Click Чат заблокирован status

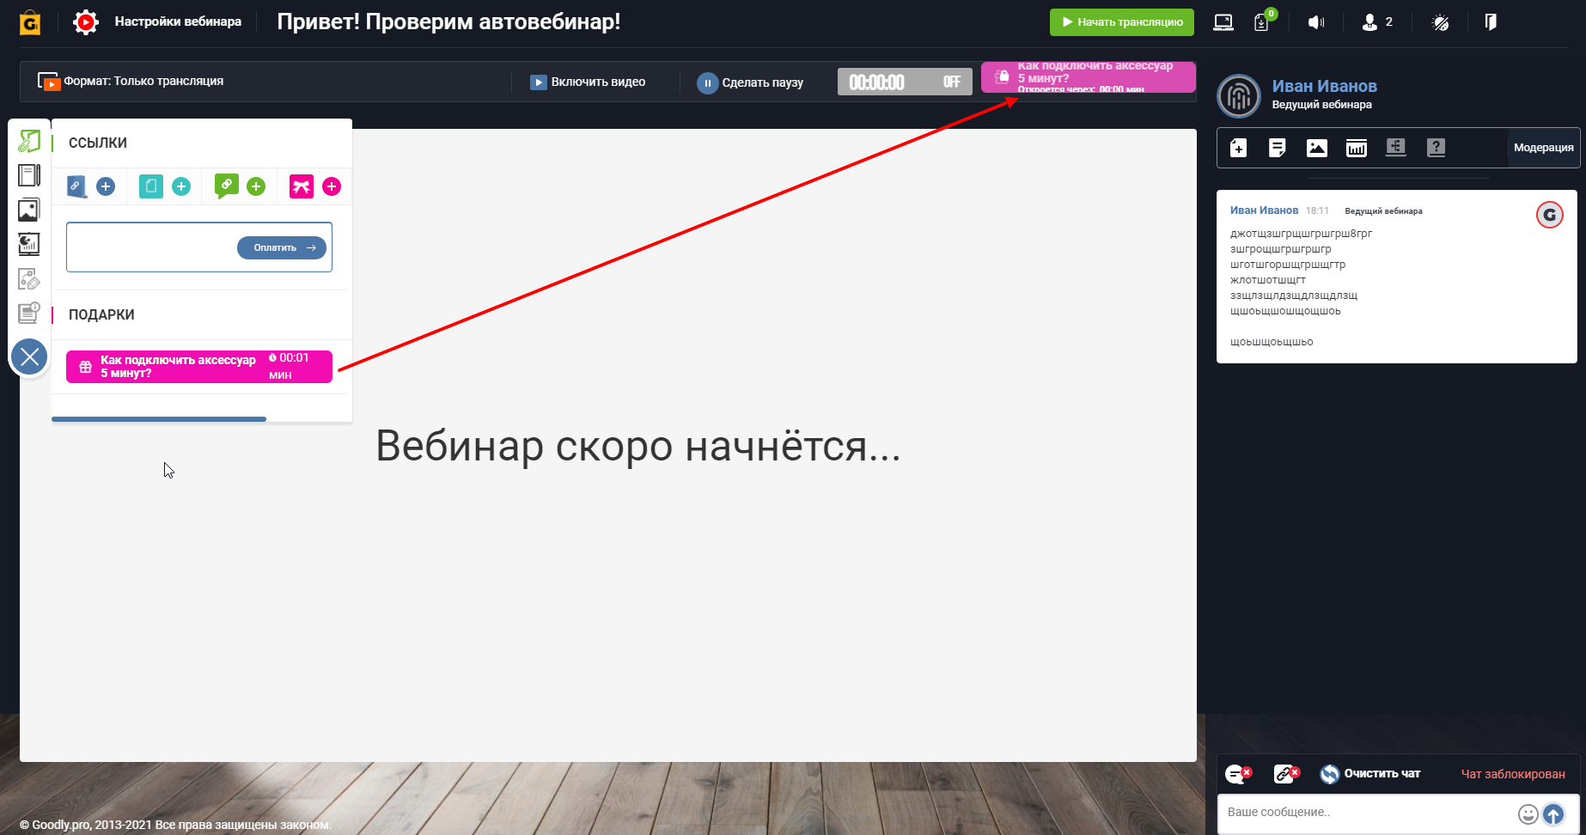[x=1513, y=774]
